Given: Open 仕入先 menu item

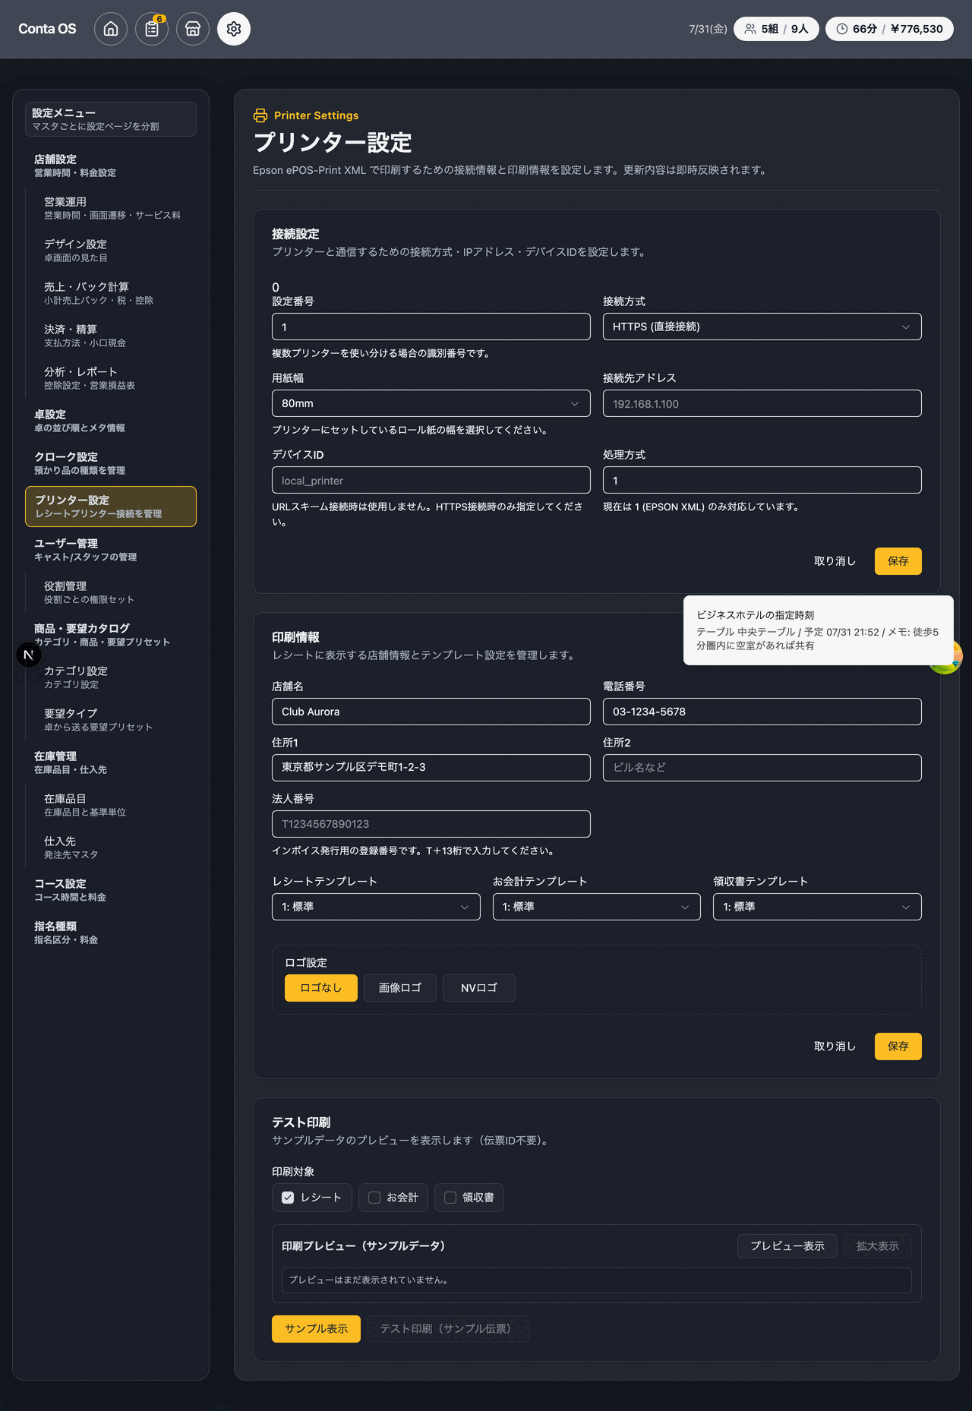Looking at the screenshot, I should tap(115, 848).
